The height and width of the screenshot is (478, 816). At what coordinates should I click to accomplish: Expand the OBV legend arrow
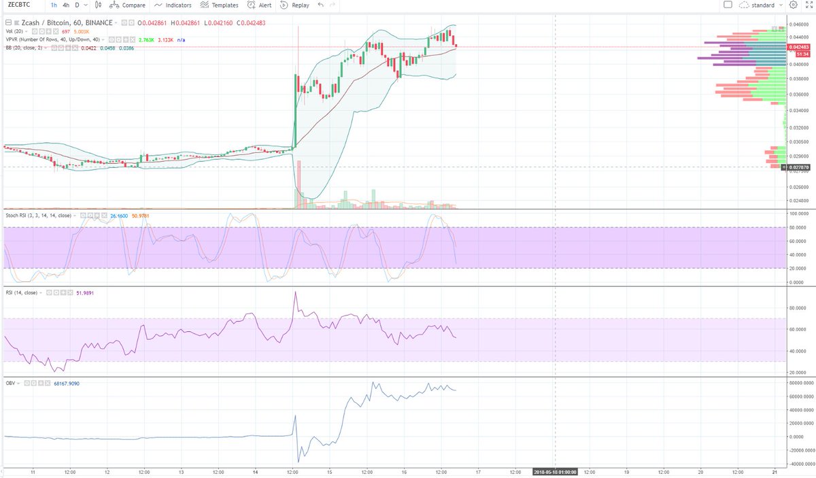point(18,383)
